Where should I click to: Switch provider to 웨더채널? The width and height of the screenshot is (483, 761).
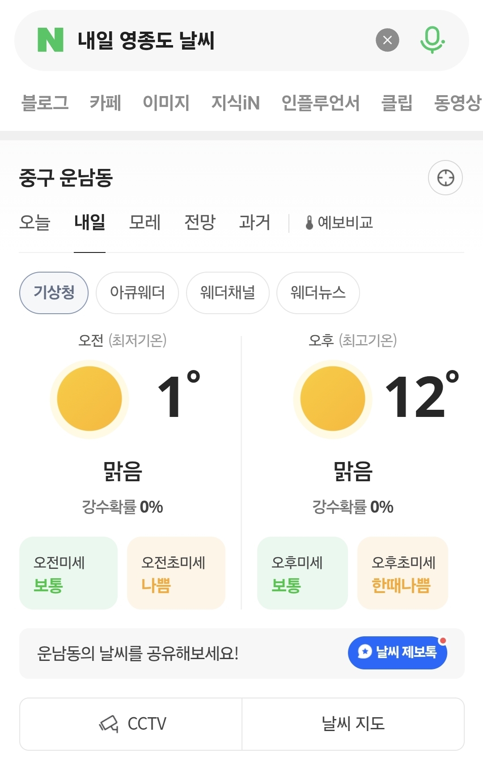(228, 293)
